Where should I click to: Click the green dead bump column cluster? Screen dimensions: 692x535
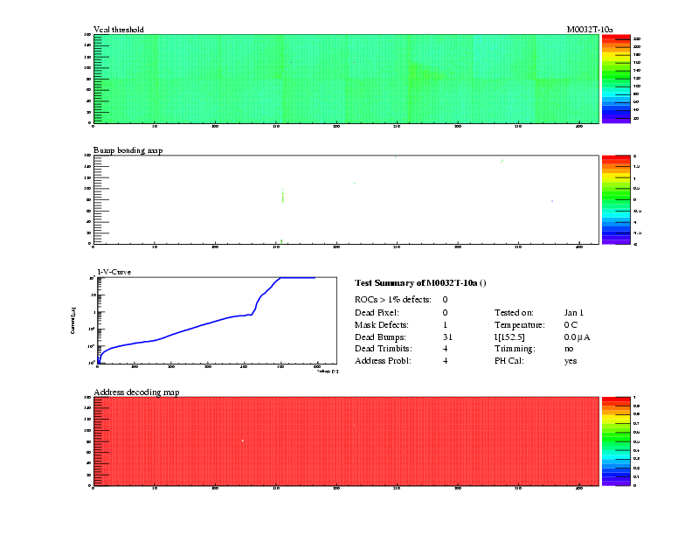point(282,197)
